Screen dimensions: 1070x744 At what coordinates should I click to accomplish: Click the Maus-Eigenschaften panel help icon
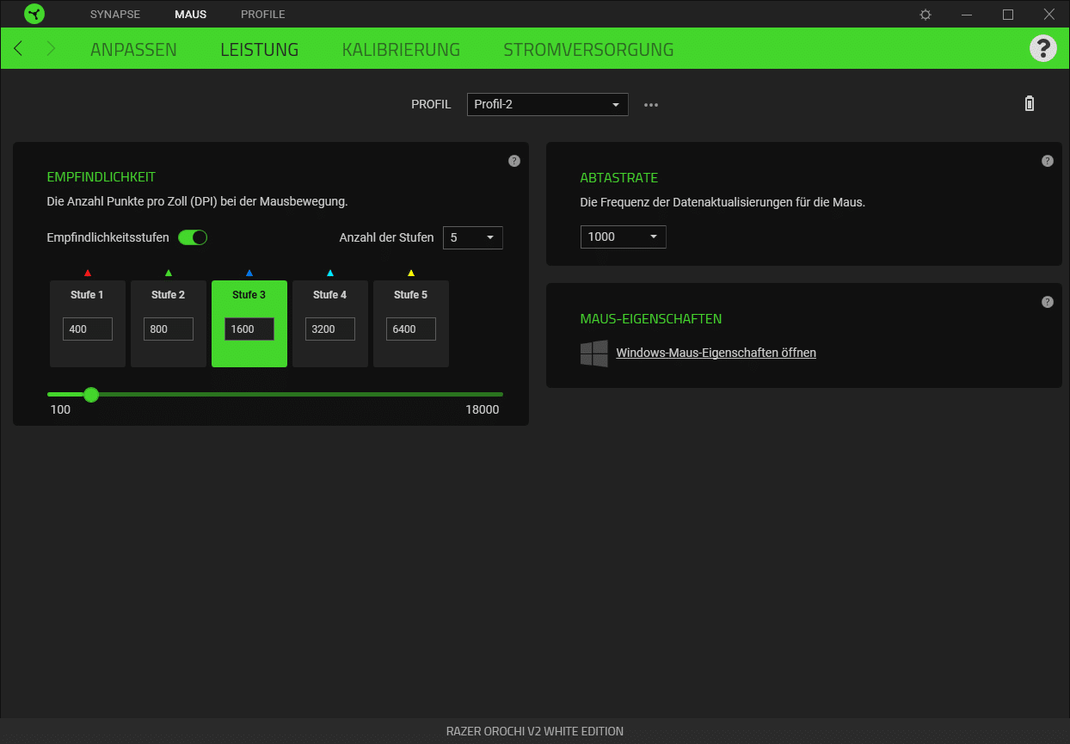tap(1047, 302)
